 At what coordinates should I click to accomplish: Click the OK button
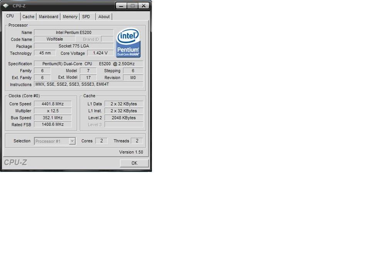[134, 163]
